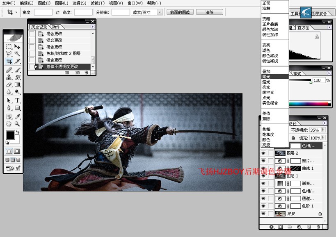Select the Notes tool
The height and width of the screenshot is (237, 336).
coord(9,116)
